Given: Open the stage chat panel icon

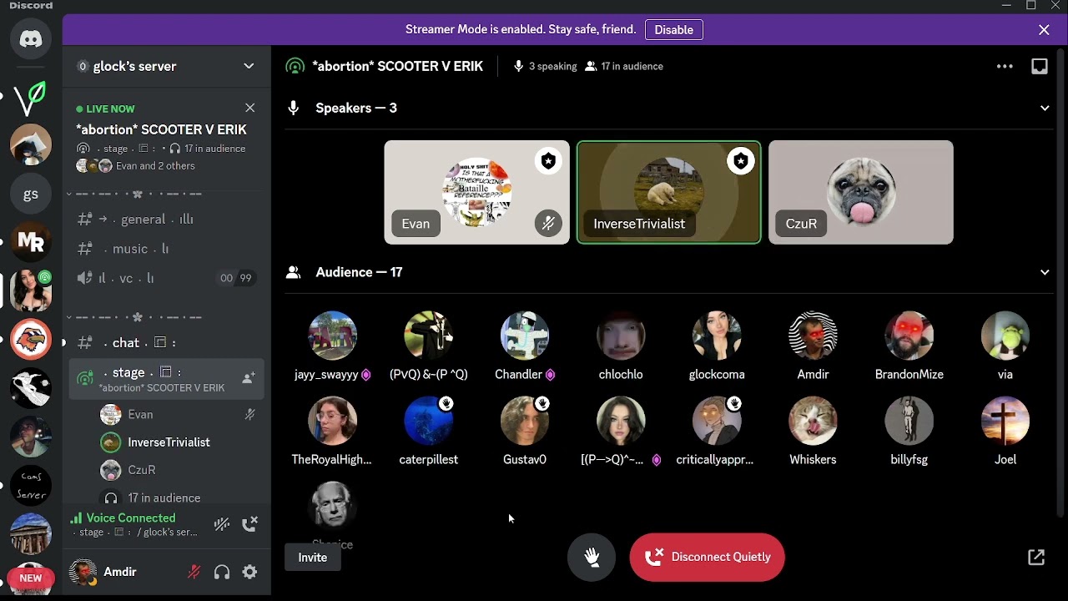Looking at the screenshot, I should pos(1040,66).
